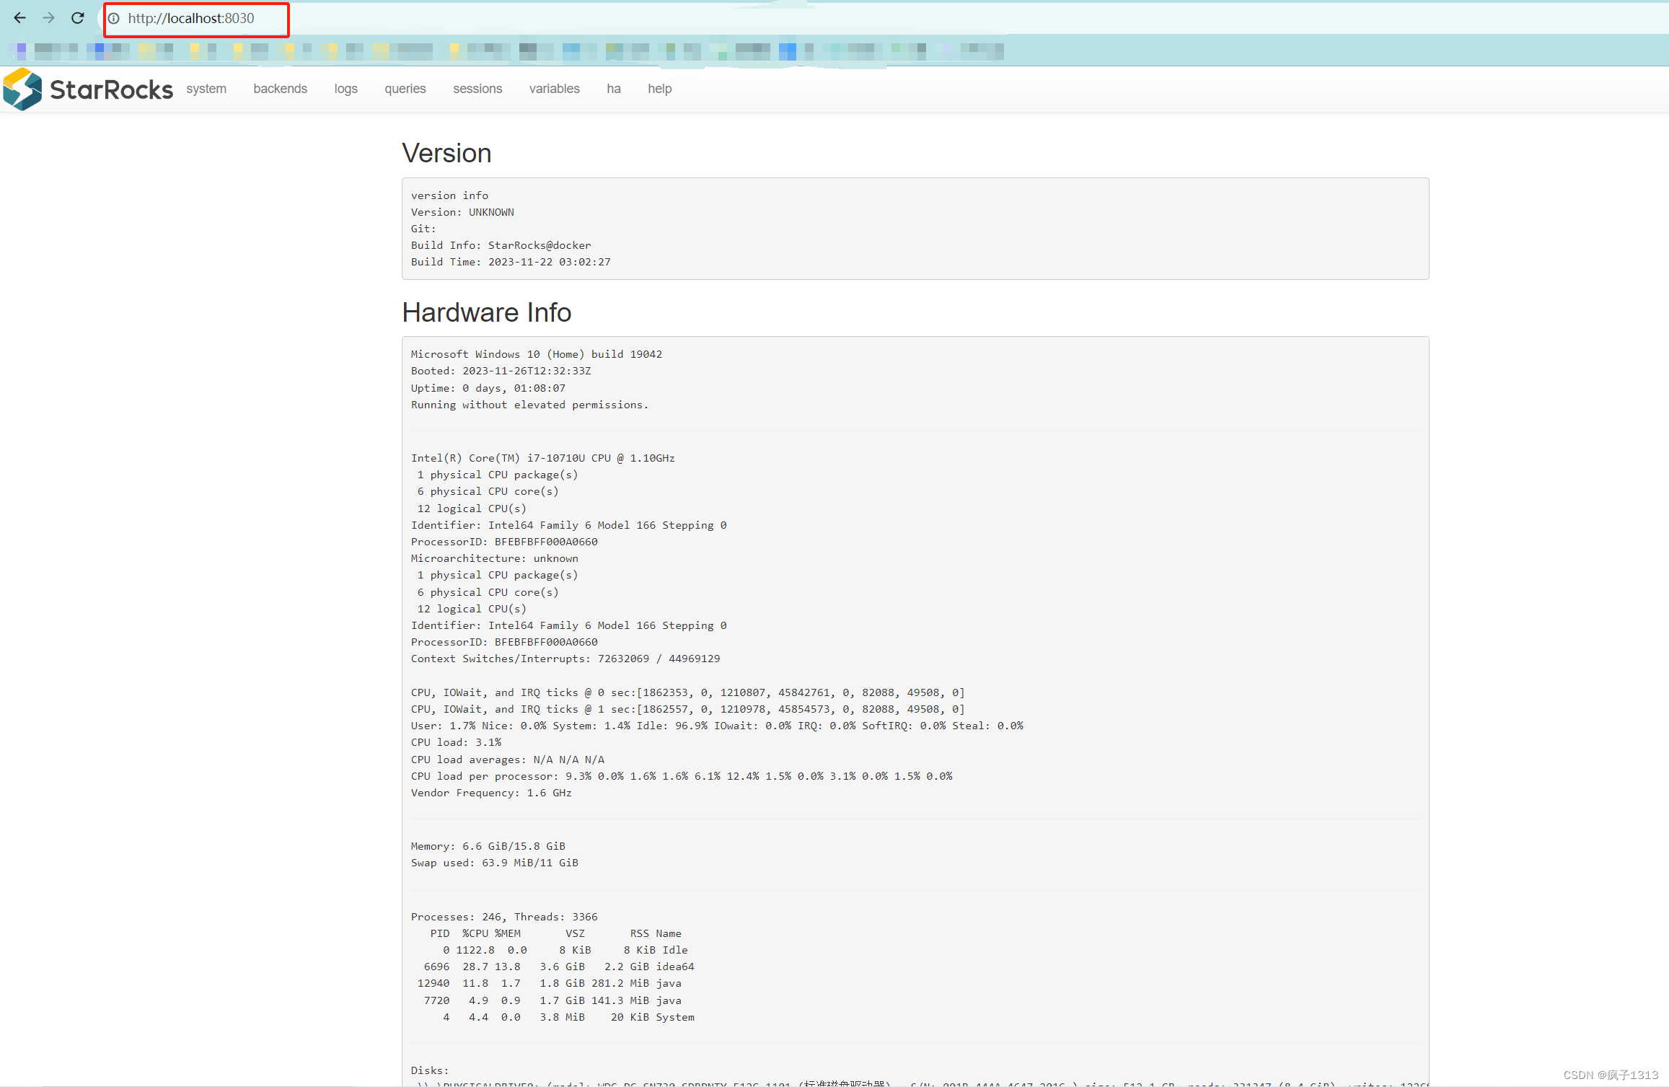The width and height of the screenshot is (1669, 1087).
Task: Click the PID %CPU %MEM table header row
Action: 555,933
